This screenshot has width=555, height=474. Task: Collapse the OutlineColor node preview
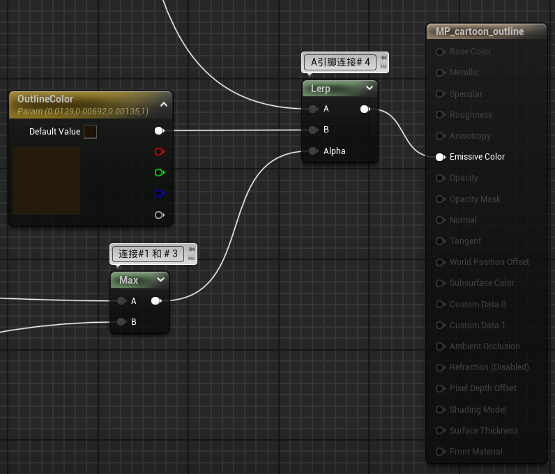pos(164,105)
